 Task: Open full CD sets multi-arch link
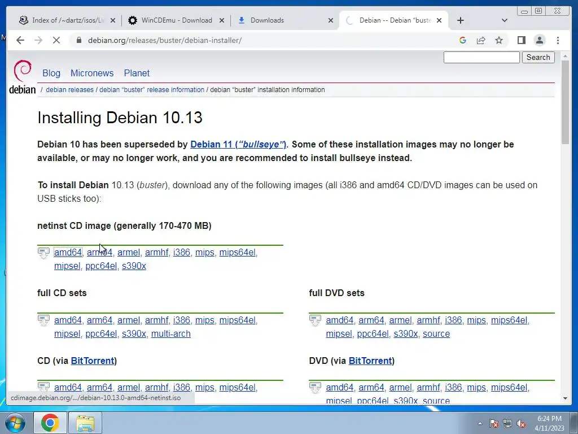click(x=170, y=333)
